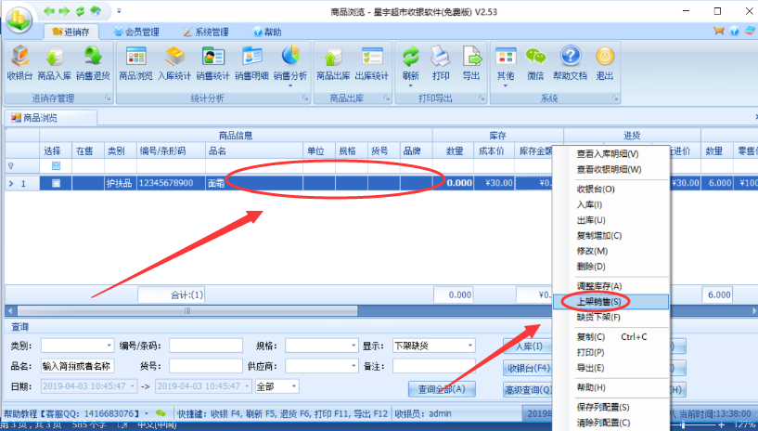Viewport: 758px width, 431px height.
Task: Select 上架销售(S) in context menu
Action: 611,302
